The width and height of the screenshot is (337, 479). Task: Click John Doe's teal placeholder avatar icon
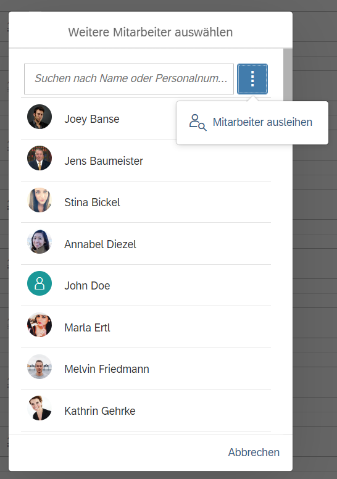point(40,283)
